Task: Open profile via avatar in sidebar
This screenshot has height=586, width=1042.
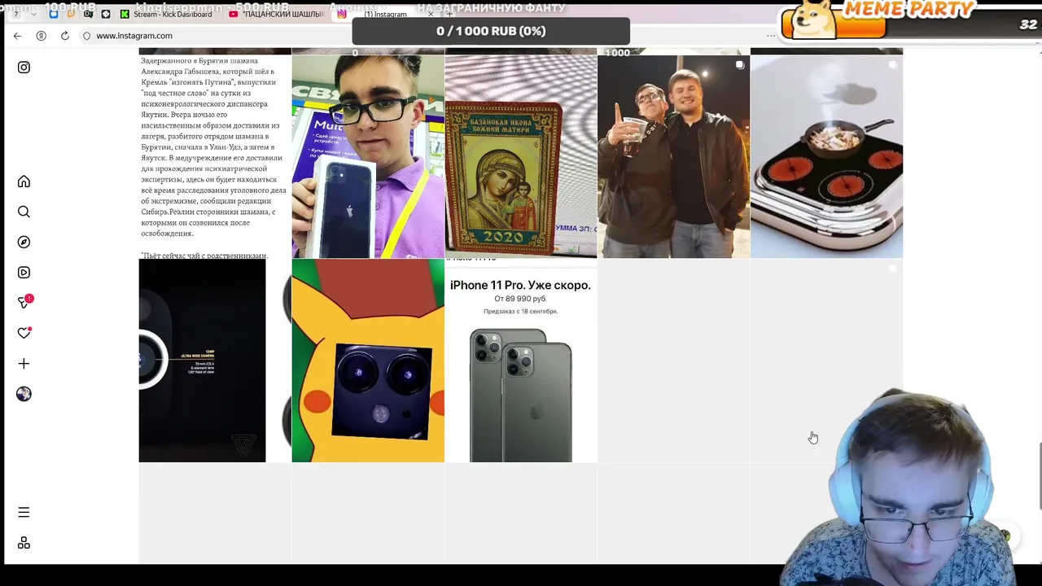Action: point(24,394)
